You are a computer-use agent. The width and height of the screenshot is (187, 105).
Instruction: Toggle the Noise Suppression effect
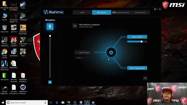137,68
